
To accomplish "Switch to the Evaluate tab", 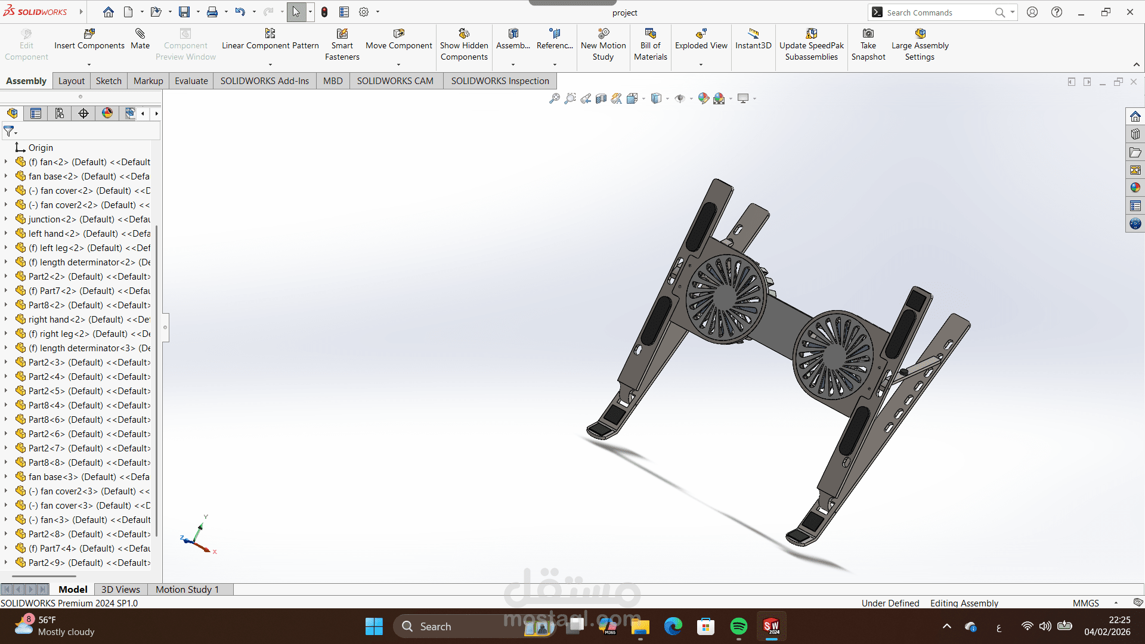I will 191,81.
